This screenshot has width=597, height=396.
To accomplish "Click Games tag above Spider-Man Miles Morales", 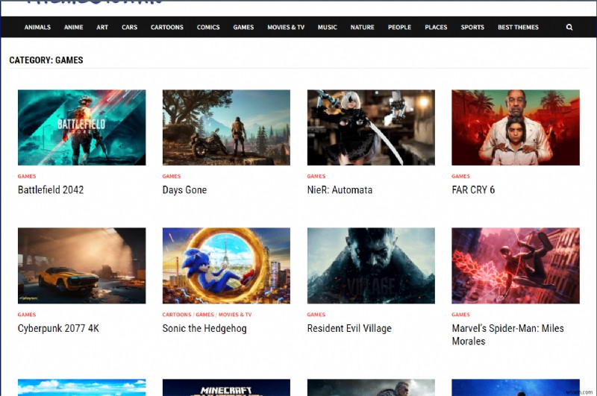I will (x=460, y=315).
